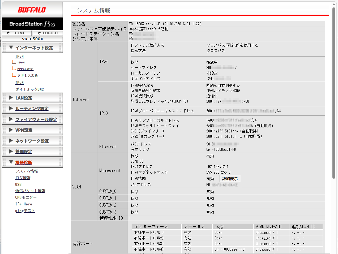Click the vertical scrollbar on the right
Image resolution: width=338 pixels, height=254 pixels.
pyautogui.click(x=334, y=93)
